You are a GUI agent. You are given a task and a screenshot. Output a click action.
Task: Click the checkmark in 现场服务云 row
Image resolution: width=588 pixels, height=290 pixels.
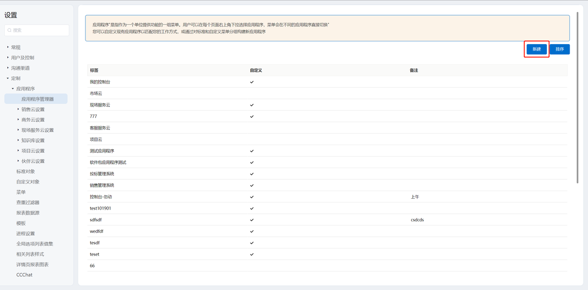(252, 105)
